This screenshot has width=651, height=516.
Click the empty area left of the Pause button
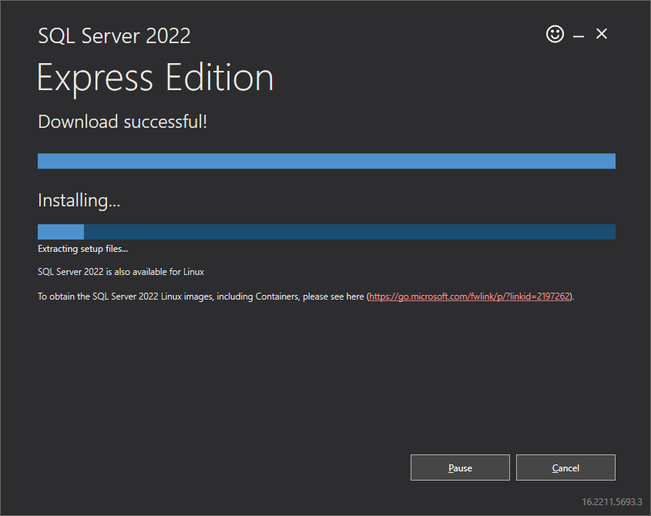coord(216,467)
